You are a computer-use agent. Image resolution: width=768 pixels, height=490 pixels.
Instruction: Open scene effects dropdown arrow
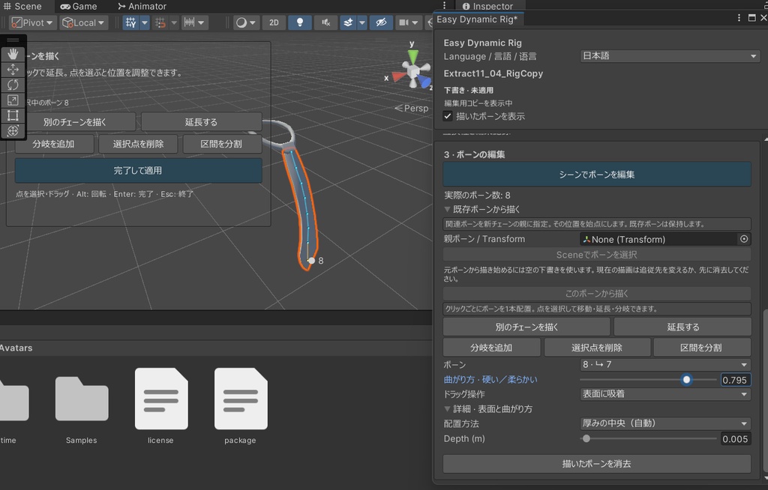click(362, 22)
